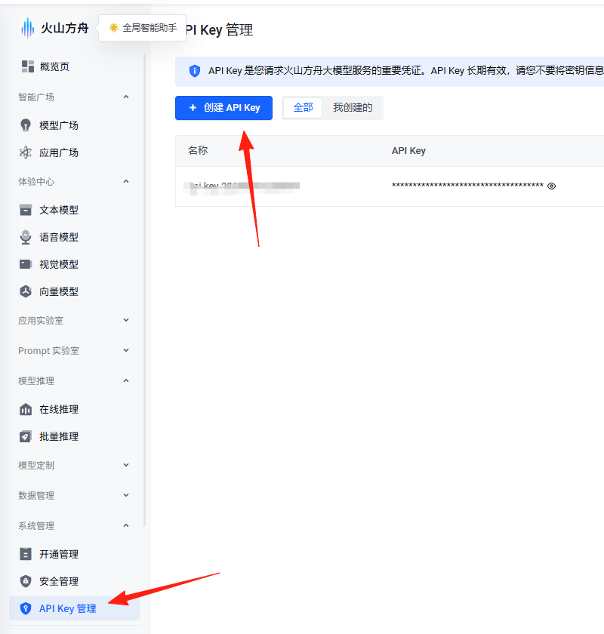The image size is (604, 634).
Task: Click the 安全管理 shield lock icon
Action: pyautogui.click(x=26, y=581)
